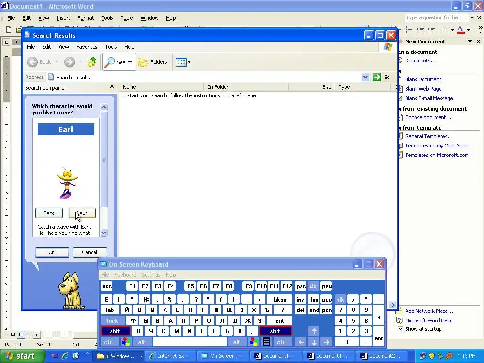Screen dimensions: 484x363
Task: Click the space bar on the on-screen keyboard
Action: (190, 342)
